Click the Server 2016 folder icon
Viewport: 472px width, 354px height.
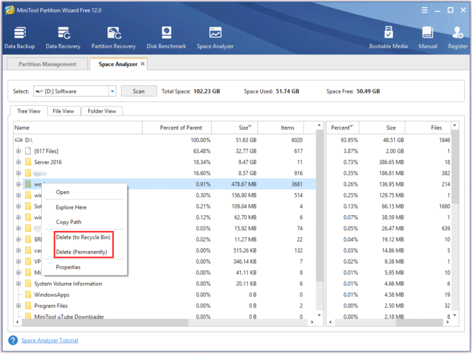click(28, 162)
